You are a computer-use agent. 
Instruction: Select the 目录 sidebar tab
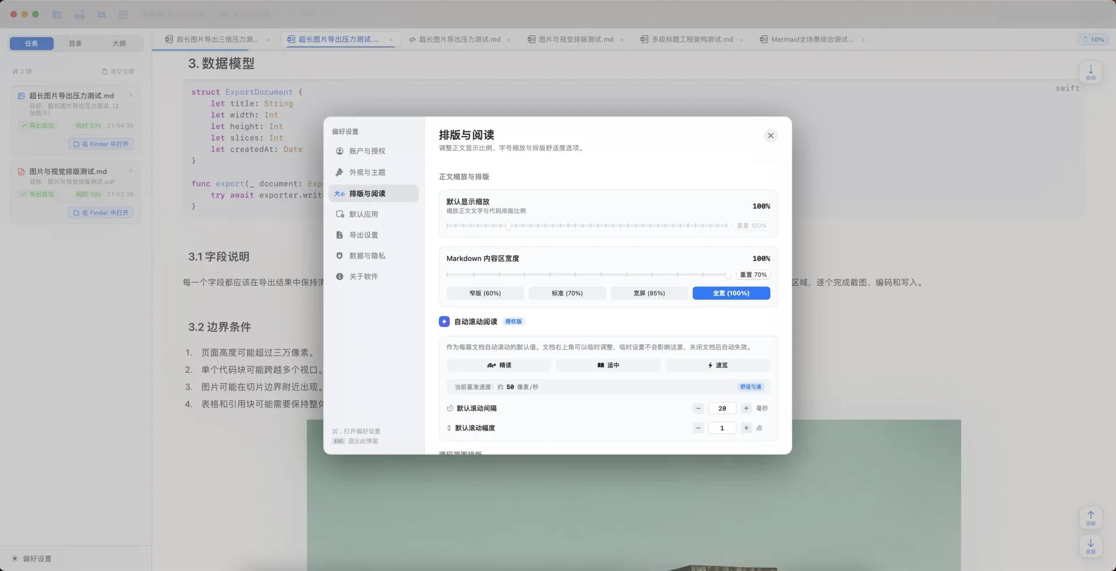[76, 44]
